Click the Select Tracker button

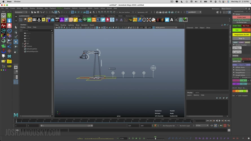click(x=241, y=65)
